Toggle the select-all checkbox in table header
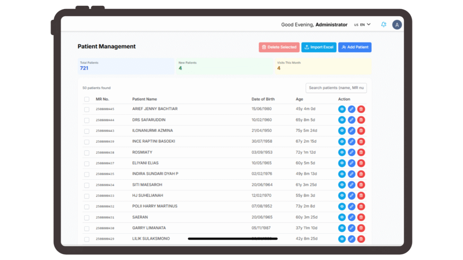The image size is (463, 260). [87, 99]
